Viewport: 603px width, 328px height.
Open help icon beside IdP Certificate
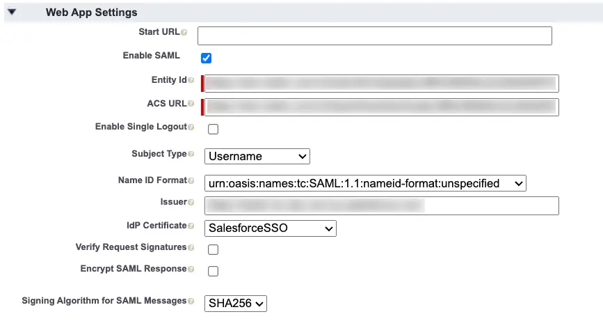pyautogui.click(x=191, y=226)
